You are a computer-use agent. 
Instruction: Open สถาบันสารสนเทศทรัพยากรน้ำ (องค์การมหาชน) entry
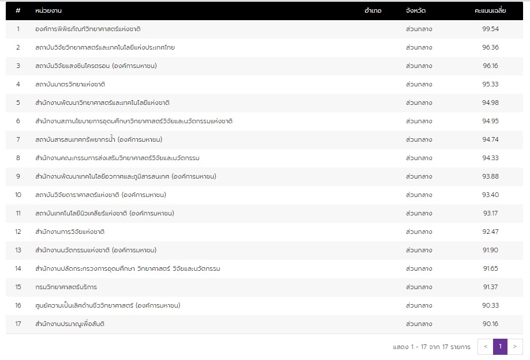[99, 139]
